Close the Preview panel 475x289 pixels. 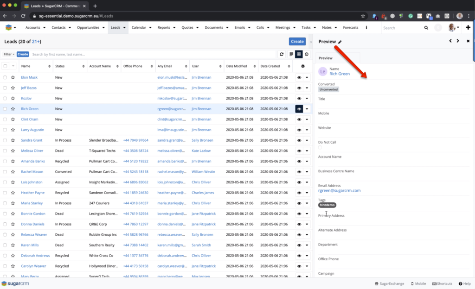(x=468, y=41)
